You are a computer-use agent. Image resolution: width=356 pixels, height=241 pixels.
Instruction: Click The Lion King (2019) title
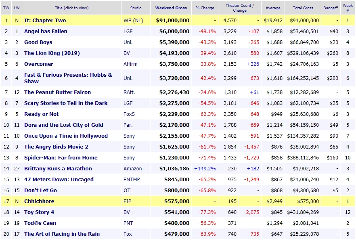52,53
